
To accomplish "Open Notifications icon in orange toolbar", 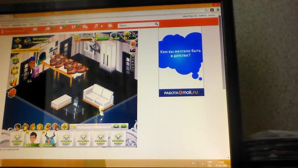I will [61, 28].
